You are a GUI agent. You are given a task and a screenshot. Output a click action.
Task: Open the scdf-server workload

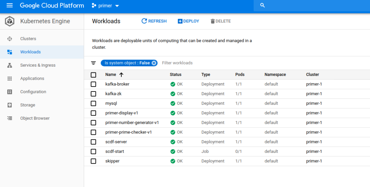pos(116,142)
